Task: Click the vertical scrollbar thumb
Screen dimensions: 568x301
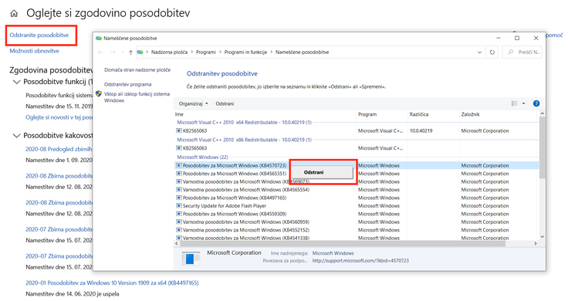Action: 542,147
